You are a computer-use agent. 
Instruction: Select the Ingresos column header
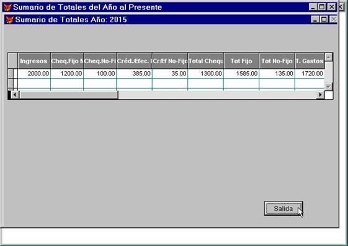[34, 61]
